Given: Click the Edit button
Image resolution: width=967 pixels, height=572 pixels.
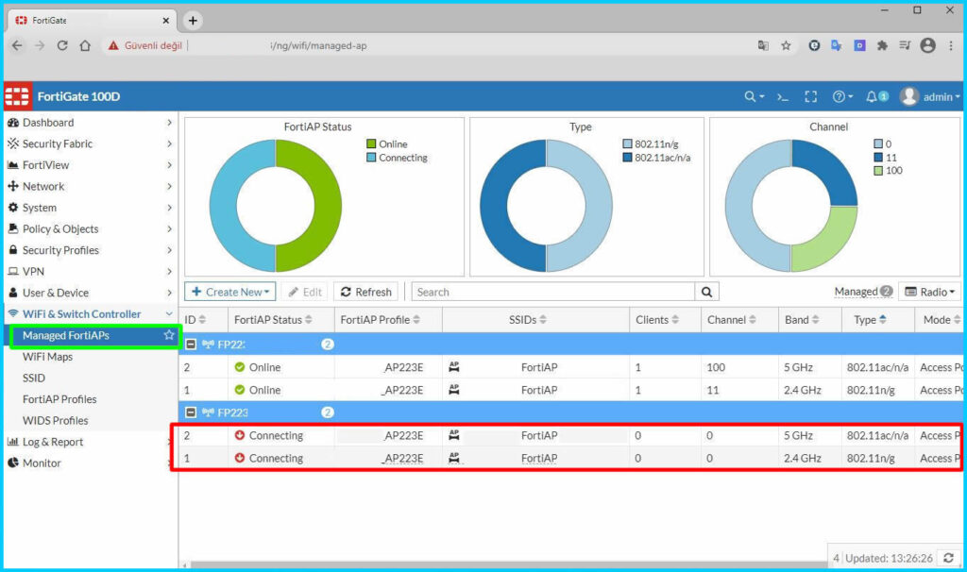Looking at the screenshot, I should click(305, 293).
